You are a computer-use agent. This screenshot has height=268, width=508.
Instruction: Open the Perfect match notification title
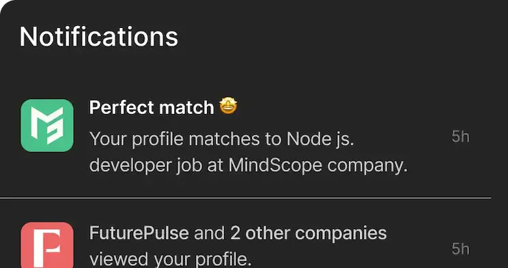[152, 107]
